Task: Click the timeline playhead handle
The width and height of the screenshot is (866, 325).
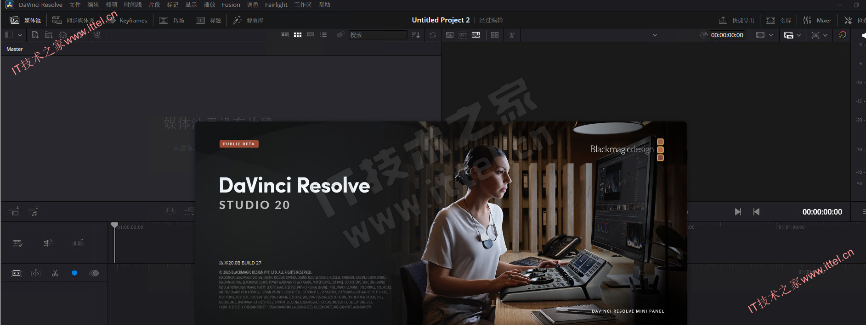Action: (114, 225)
